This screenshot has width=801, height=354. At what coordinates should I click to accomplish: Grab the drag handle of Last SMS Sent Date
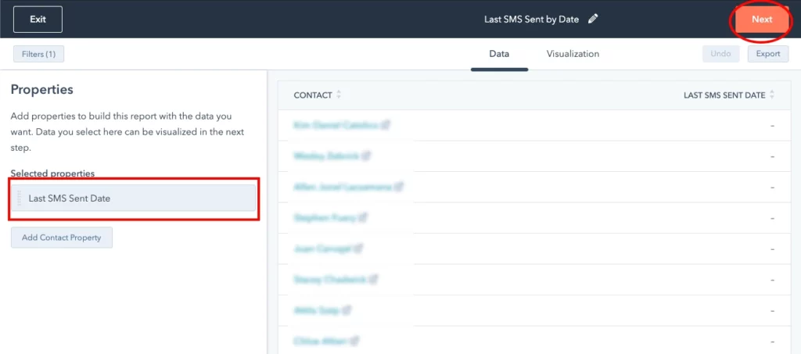tap(20, 198)
